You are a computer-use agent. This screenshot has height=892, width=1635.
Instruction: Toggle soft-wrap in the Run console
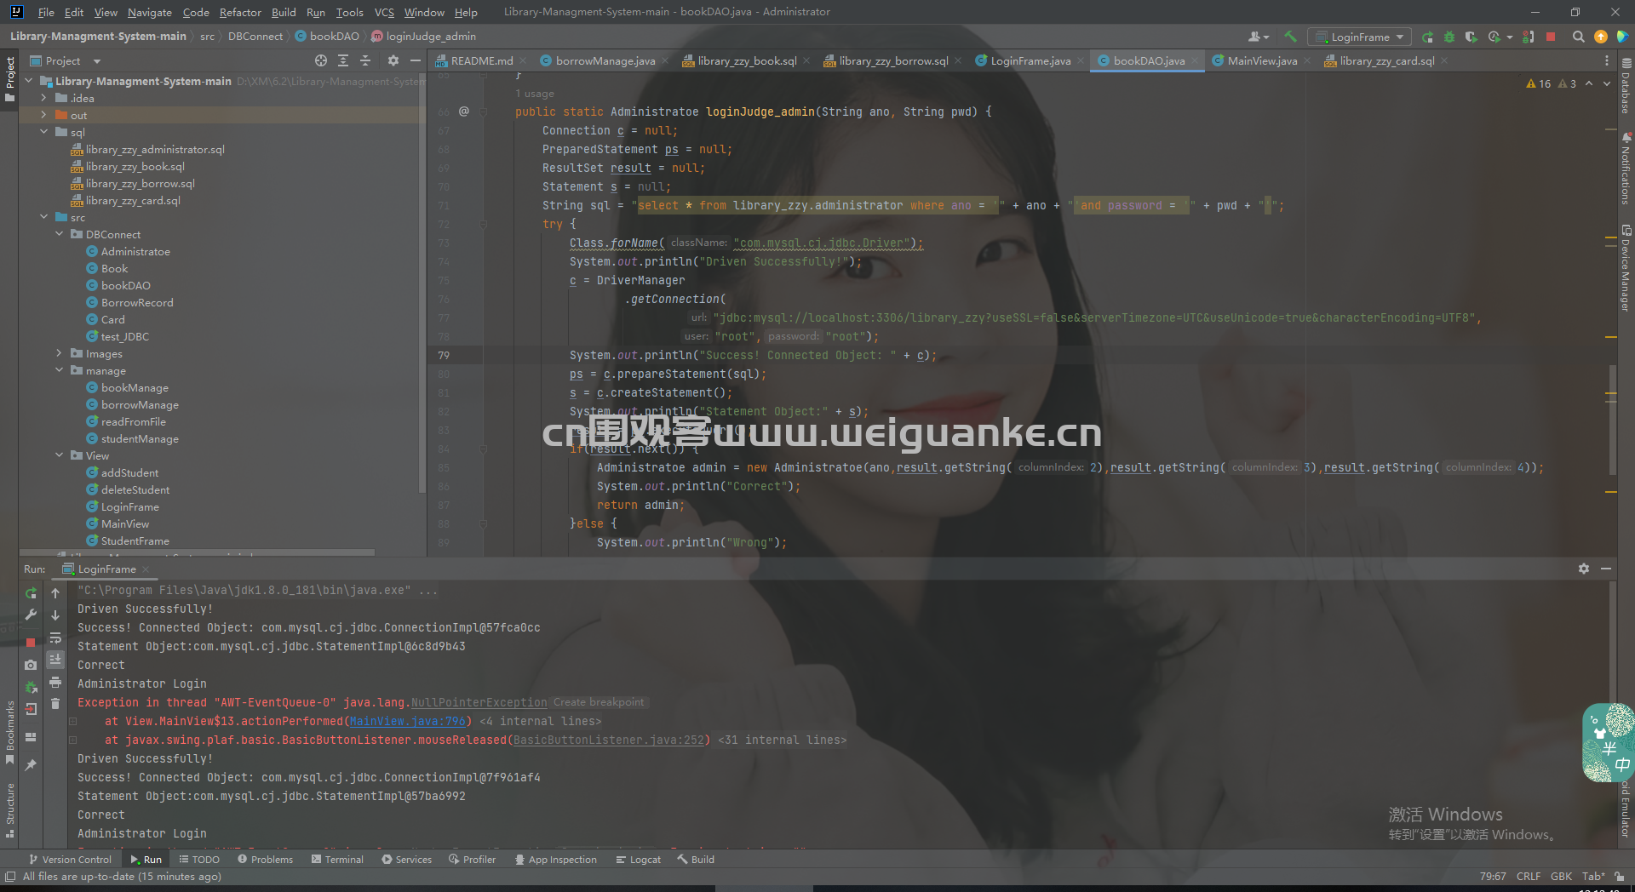point(55,638)
